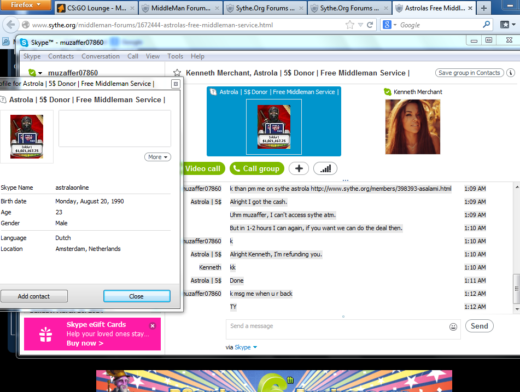Open the View menu in Skype
The width and height of the screenshot is (520, 392).
(x=153, y=56)
